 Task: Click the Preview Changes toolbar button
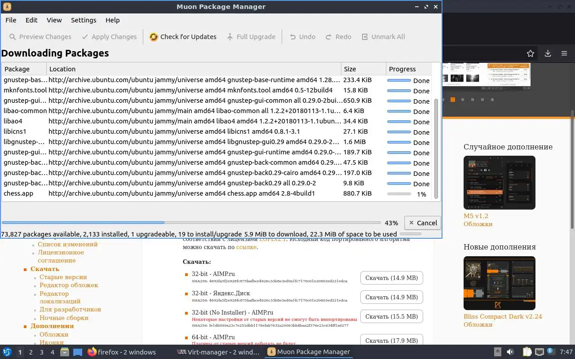[x=40, y=37]
